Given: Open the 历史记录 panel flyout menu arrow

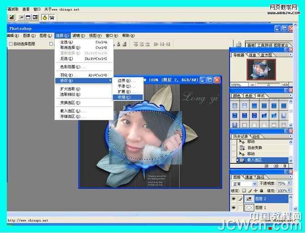Looking at the screenshot, I should click(290, 136).
